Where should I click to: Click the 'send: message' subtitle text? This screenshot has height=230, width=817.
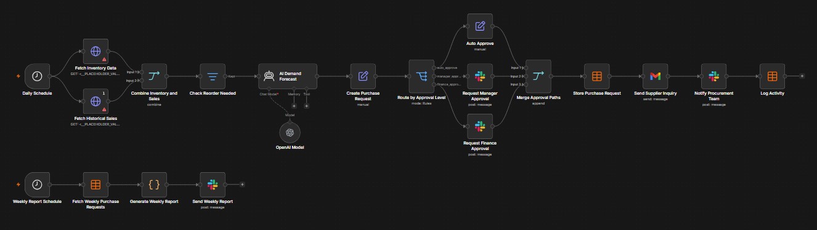click(655, 98)
